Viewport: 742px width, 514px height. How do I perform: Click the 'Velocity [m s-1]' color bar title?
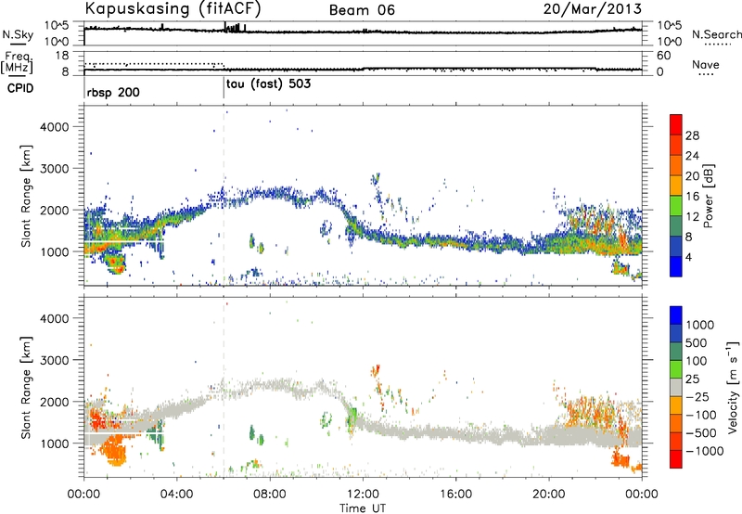[733, 387]
